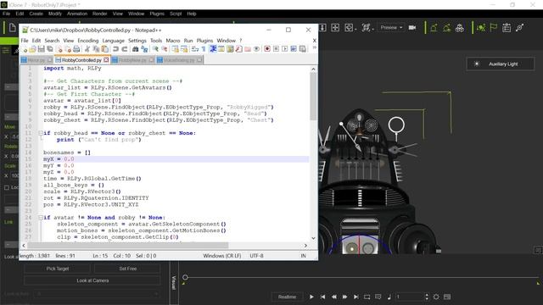Open the Plugins menu in Notepad++
The height and width of the screenshot is (305, 543).
[204, 41]
